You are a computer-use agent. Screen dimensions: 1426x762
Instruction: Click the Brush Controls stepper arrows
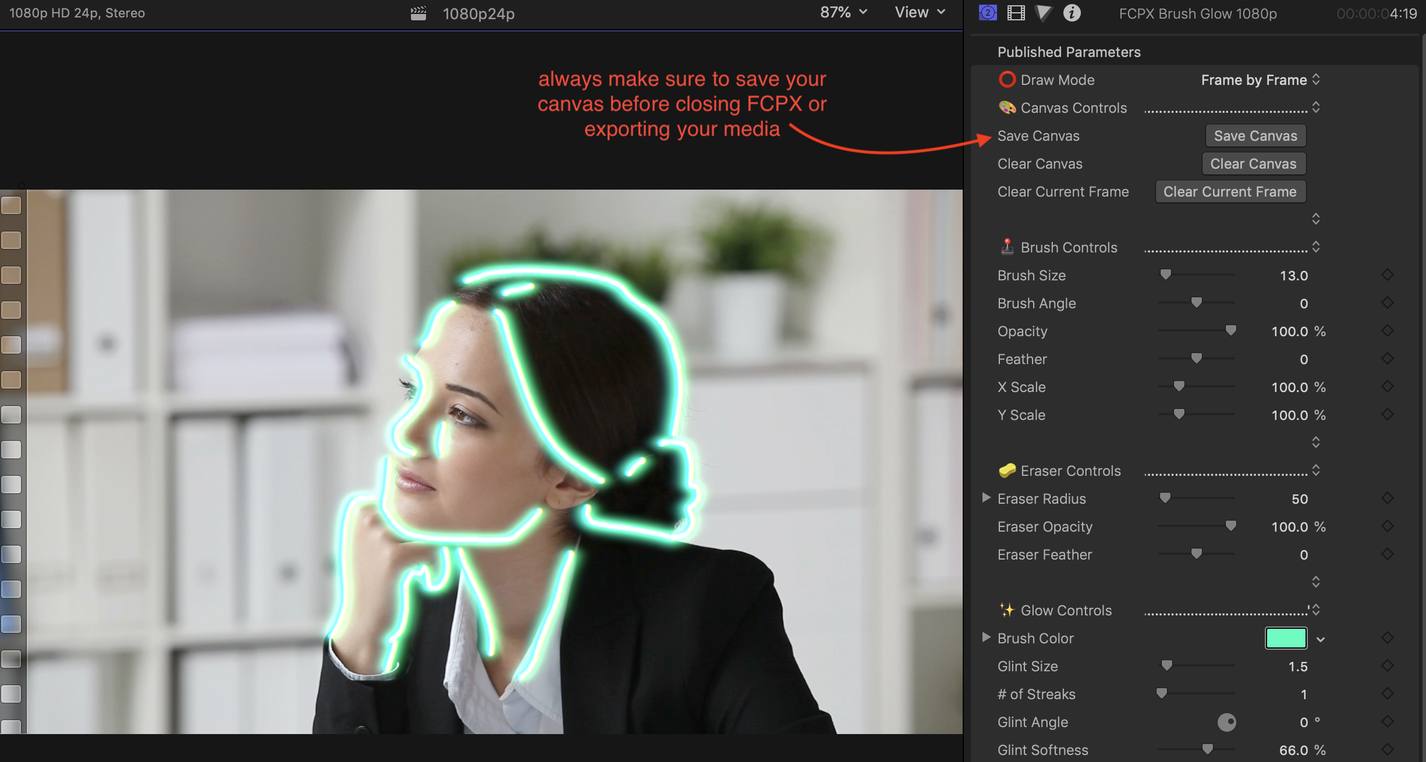tap(1316, 247)
